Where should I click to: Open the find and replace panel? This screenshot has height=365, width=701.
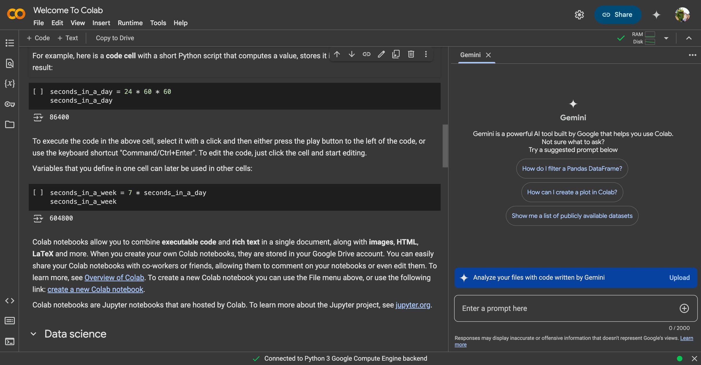10,64
